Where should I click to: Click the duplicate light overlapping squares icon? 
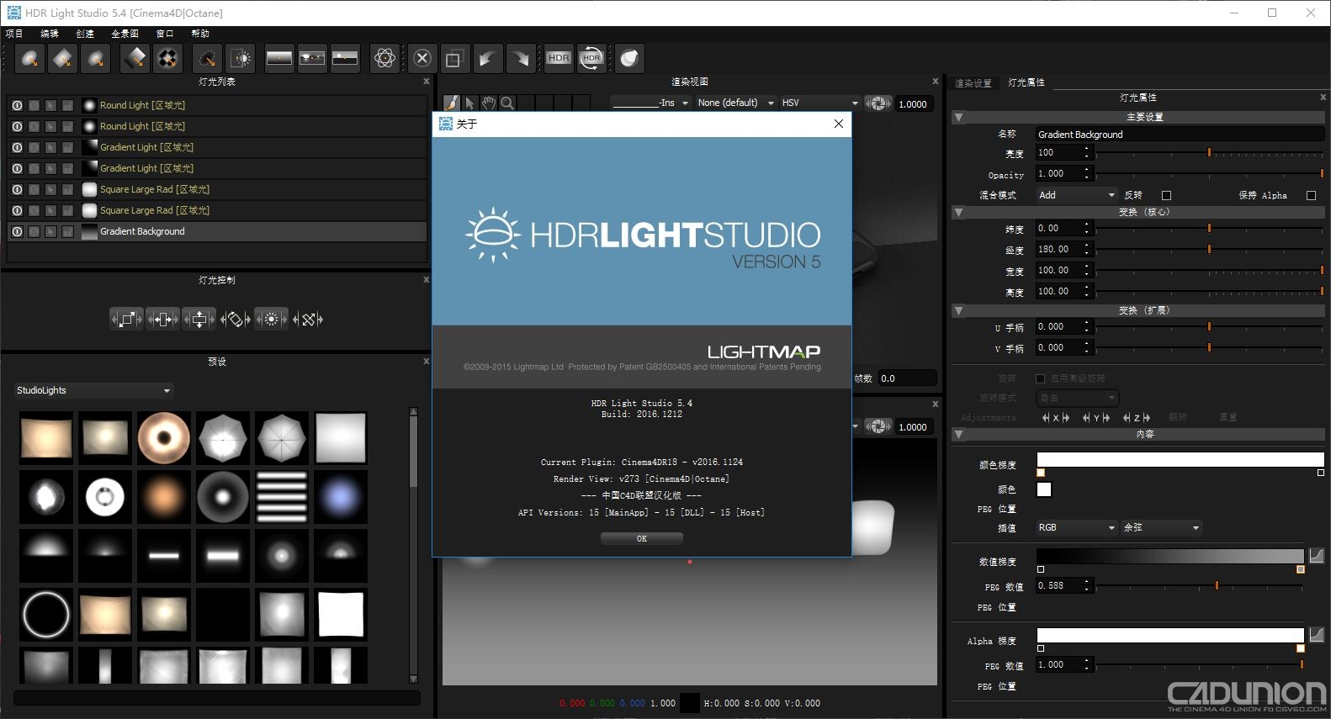tap(454, 58)
